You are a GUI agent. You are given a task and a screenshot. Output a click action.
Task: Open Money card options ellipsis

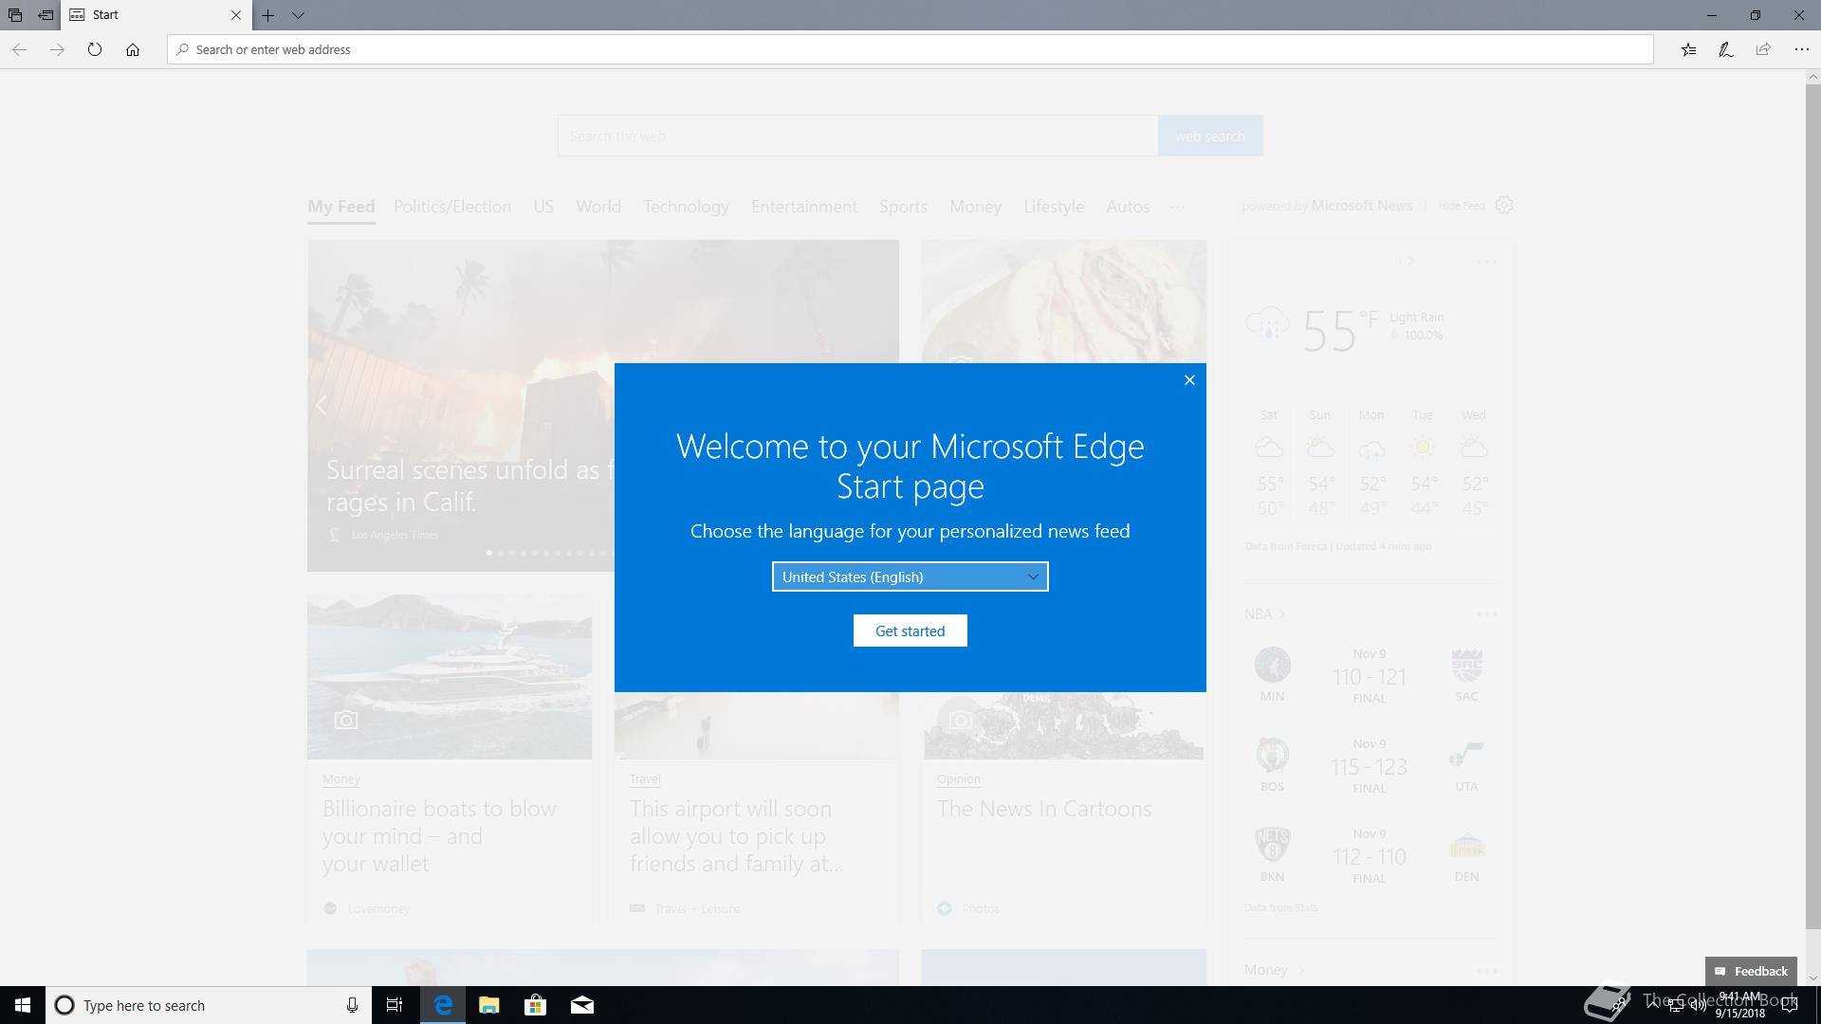[1487, 970]
